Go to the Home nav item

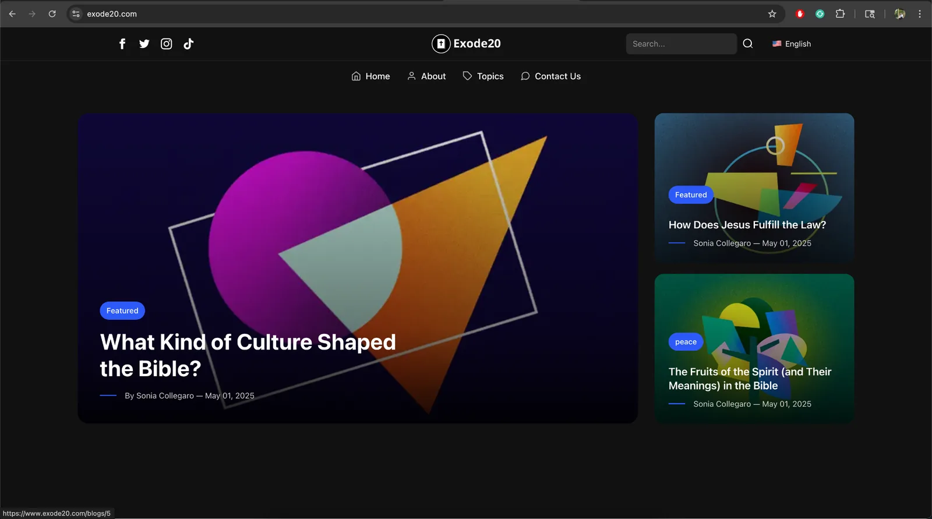[370, 76]
